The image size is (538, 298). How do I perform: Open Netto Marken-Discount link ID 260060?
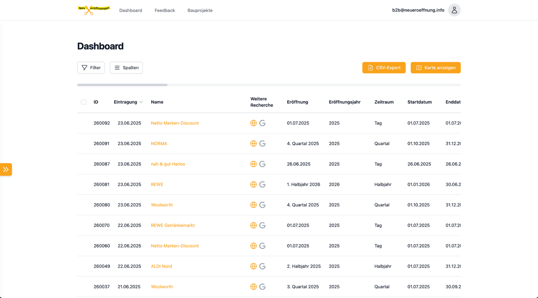[175, 246]
